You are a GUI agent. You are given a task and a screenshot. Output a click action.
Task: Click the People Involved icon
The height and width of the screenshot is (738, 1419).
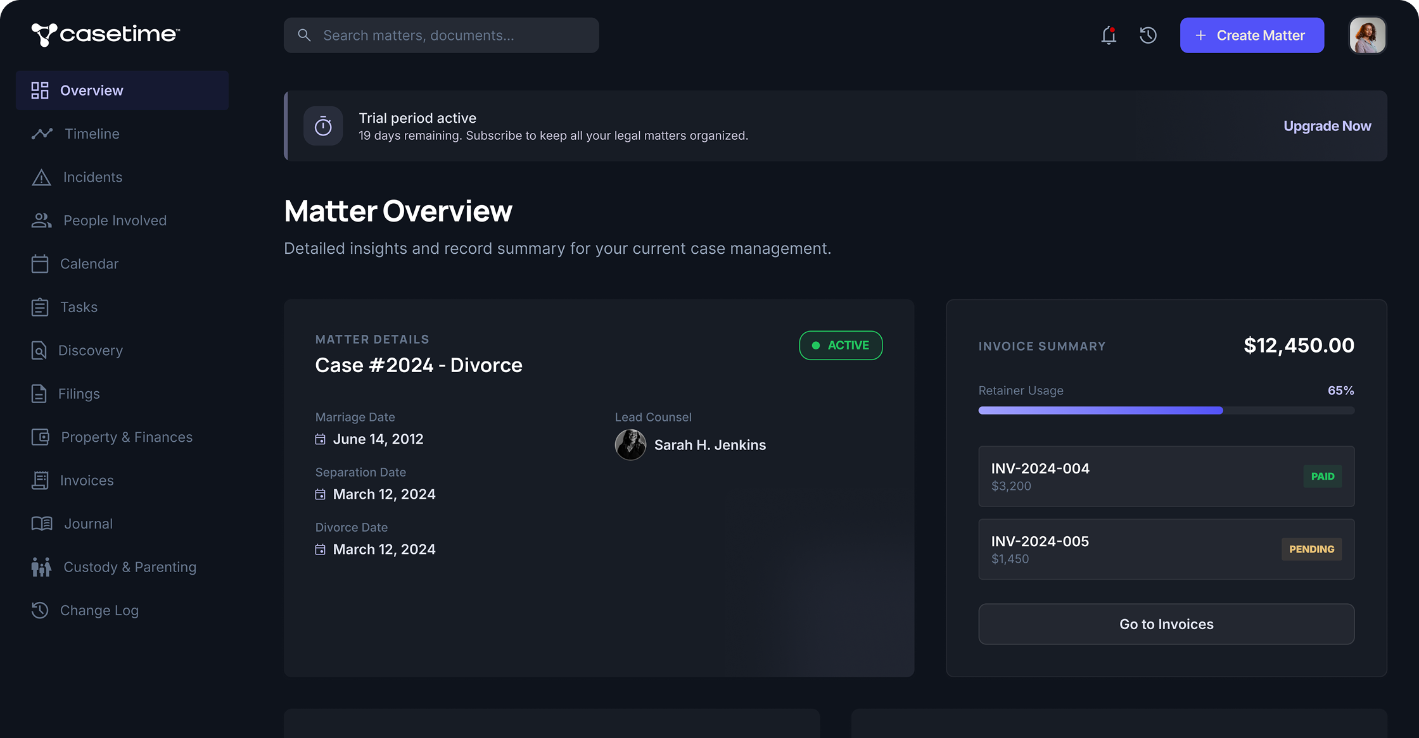[41, 220]
